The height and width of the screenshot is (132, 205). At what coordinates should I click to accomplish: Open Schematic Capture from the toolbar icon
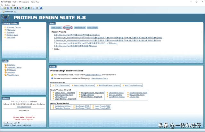pyautogui.click(x=18, y=8)
